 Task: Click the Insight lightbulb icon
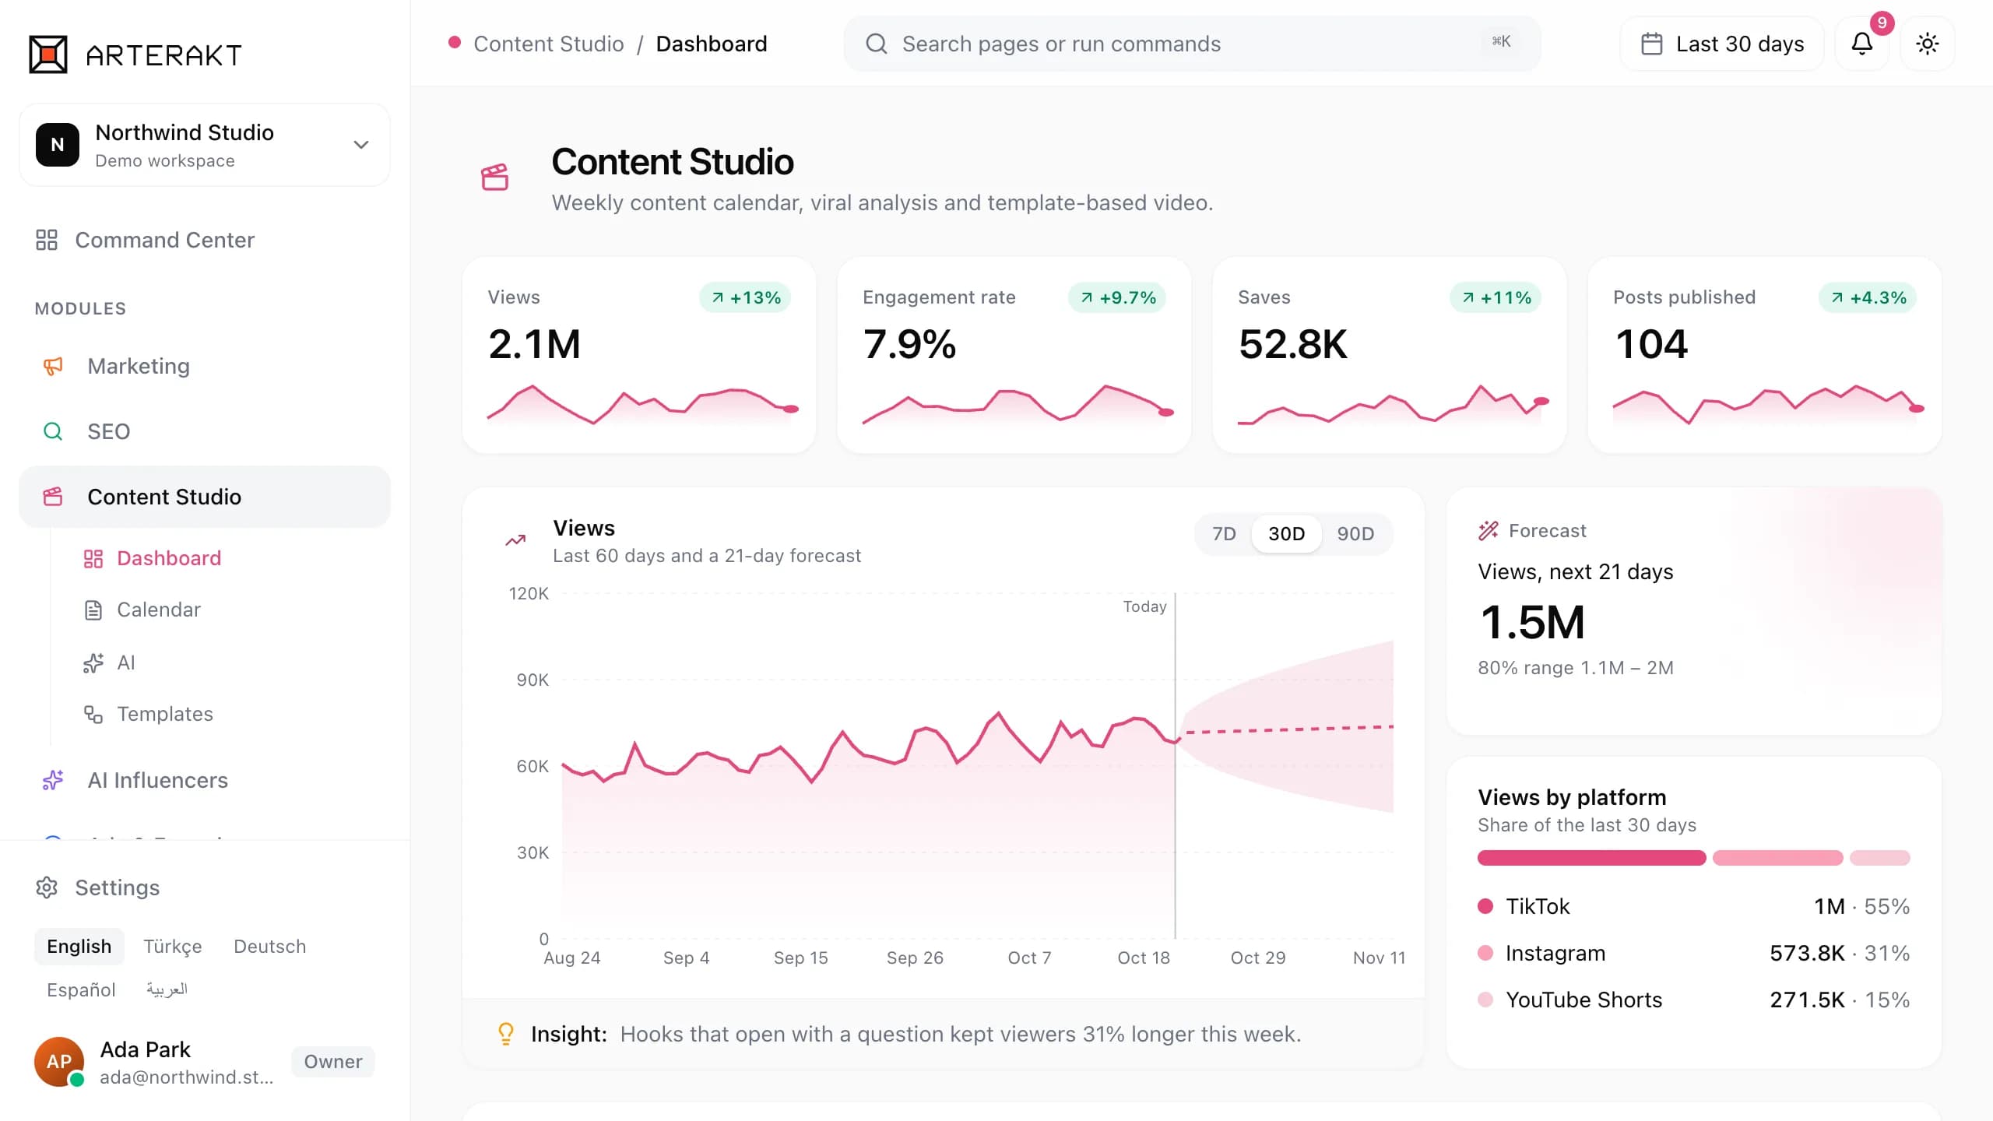(x=506, y=1034)
